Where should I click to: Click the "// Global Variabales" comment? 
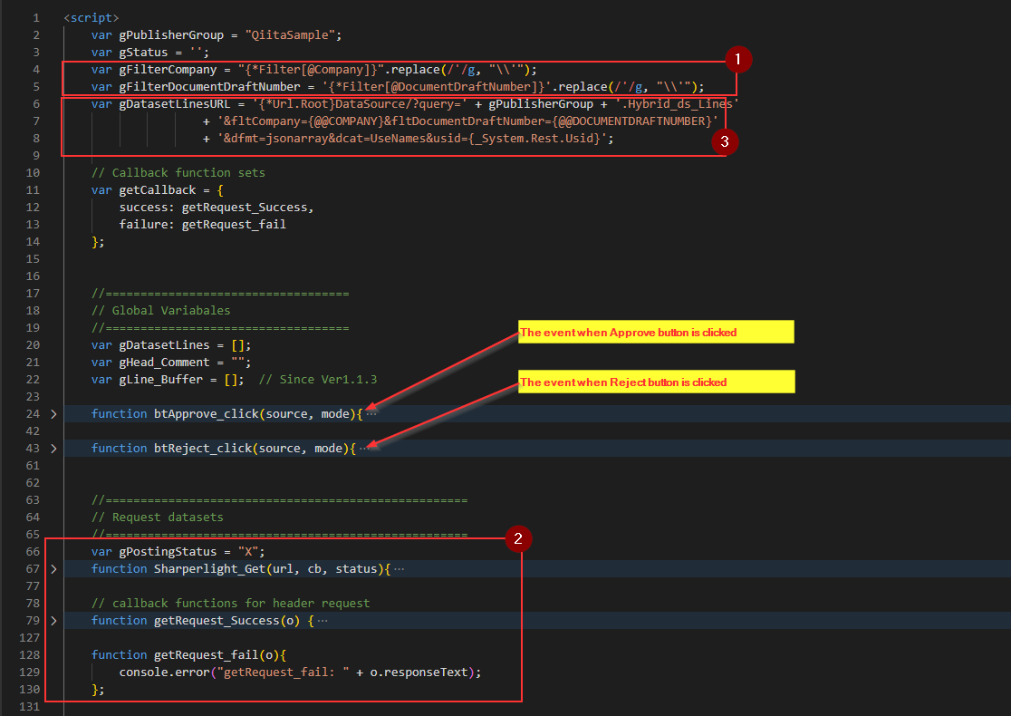[160, 311]
